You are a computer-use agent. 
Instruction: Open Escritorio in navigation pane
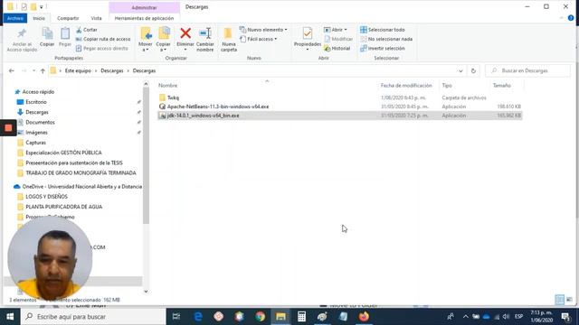(36, 102)
